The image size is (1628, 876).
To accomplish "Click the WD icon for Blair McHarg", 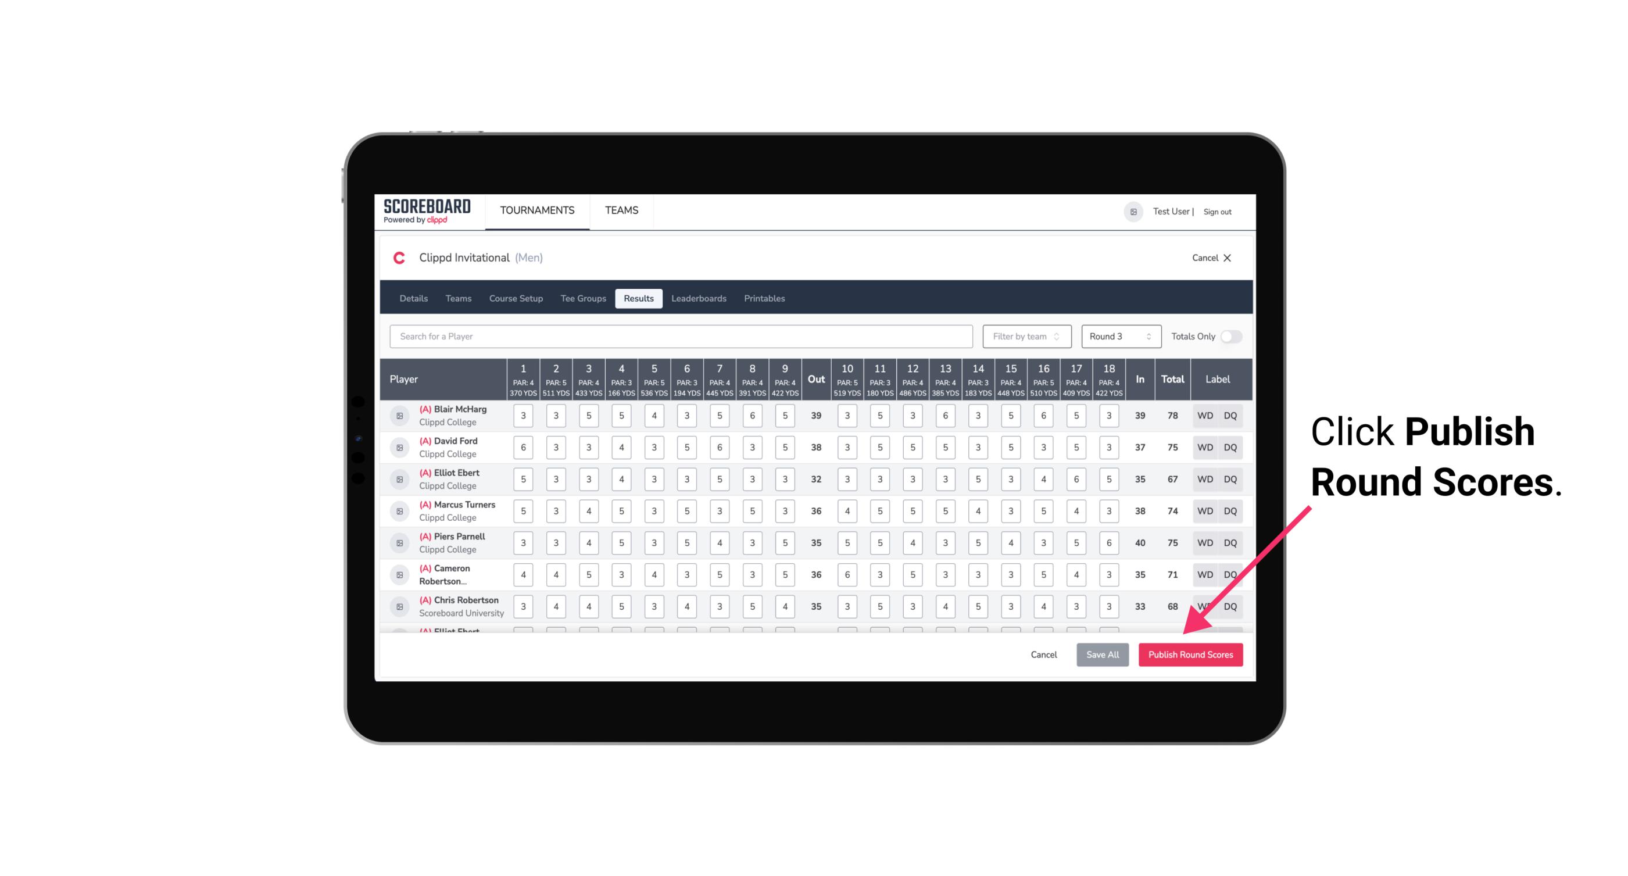I will (x=1205, y=416).
